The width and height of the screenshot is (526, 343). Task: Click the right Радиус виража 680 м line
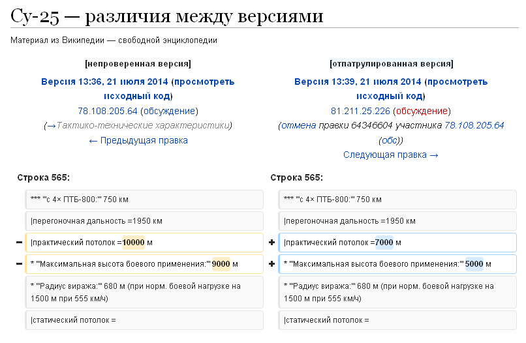click(x=397, y=292)
